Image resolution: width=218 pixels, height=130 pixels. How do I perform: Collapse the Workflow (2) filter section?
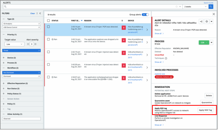(x=4, y=68)
